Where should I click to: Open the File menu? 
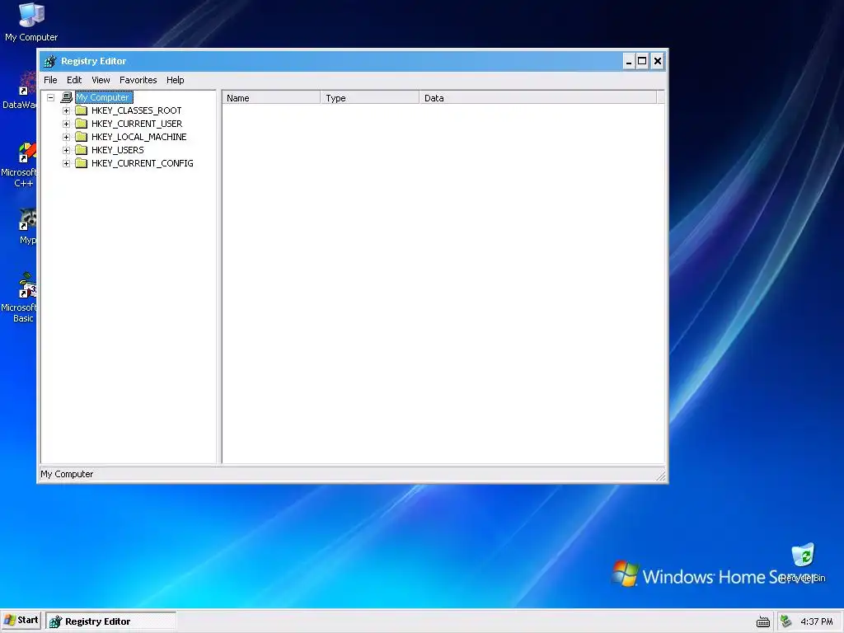pos(50,80)
